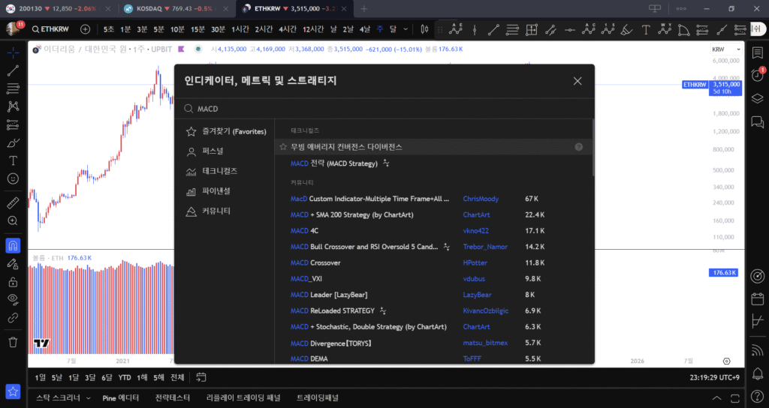The height and width of the screenshot is (408, 769).
Task: Favorite the 무빙 애버리지 컨버전스 다이버전스 star
Action: click(283, 147)
